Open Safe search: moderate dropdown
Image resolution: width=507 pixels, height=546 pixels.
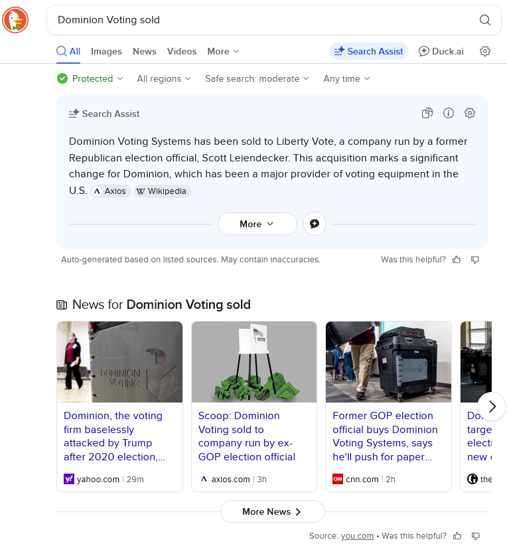(257, 78)
